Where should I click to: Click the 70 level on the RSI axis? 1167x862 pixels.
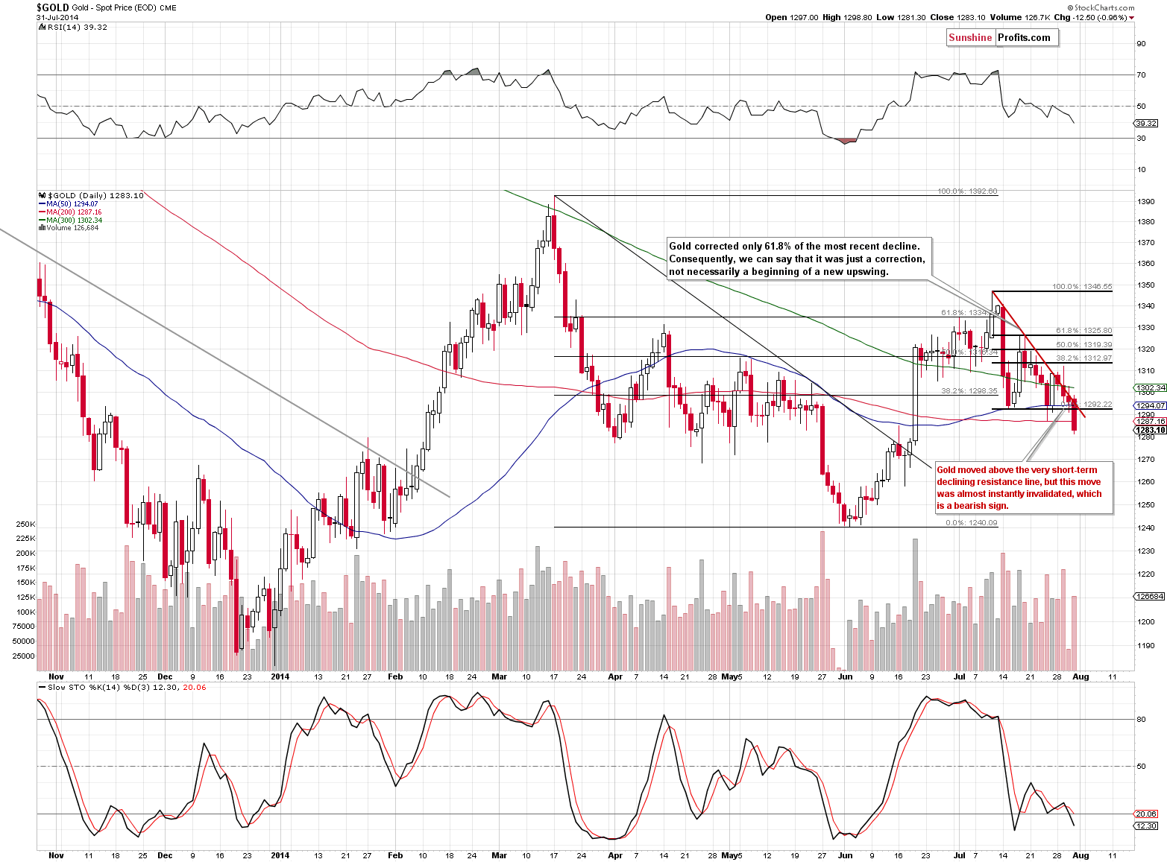tap(1141, 75)
